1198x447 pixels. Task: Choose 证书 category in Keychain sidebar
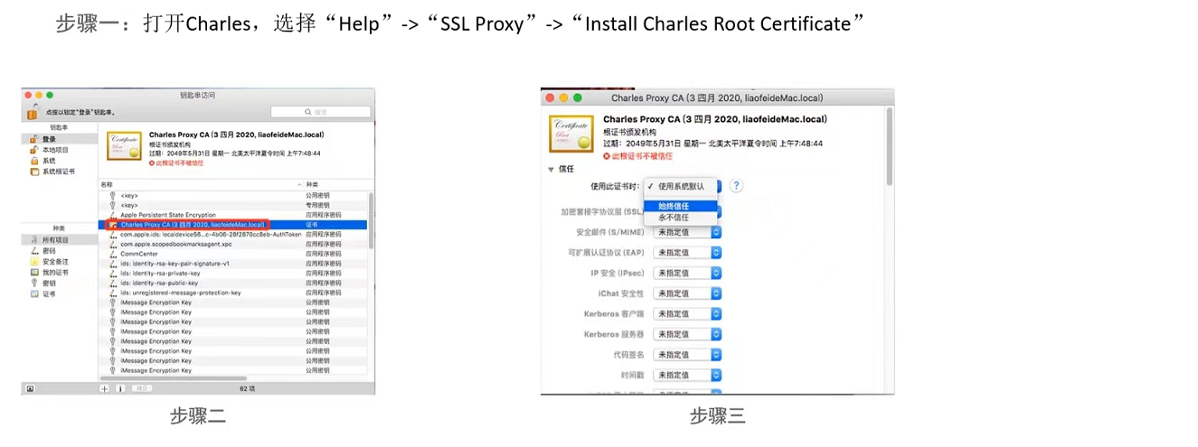coord(60,293)
